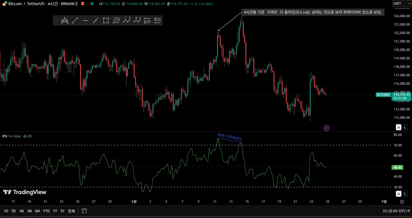Select the YTD time range
This screenshot has width=412, height=218.
[46, 211]
